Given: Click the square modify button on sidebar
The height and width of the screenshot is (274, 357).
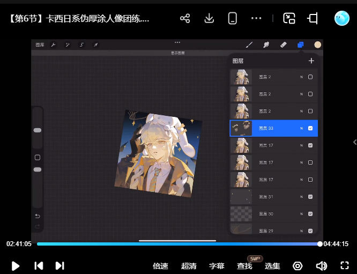Looking at the screenshot, I should click(x=38, y=158).
